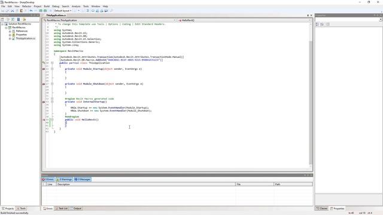Click first icon in Projects pad toolbar
383x215 pixels.
(2, 19)
